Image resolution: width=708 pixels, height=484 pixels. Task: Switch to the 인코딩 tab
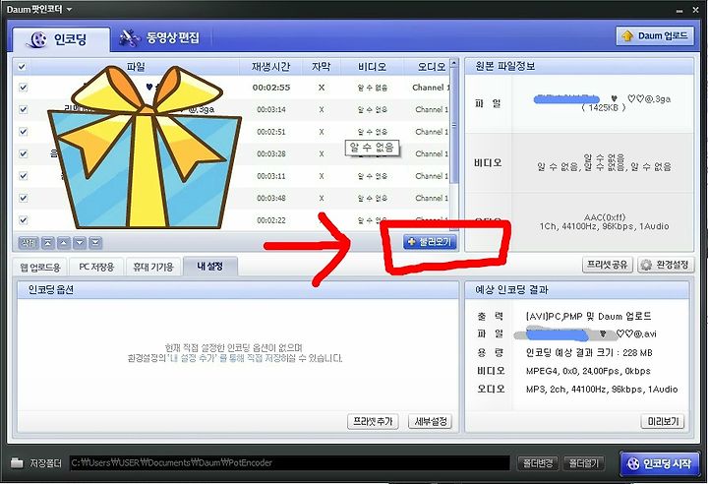point(61,39)
